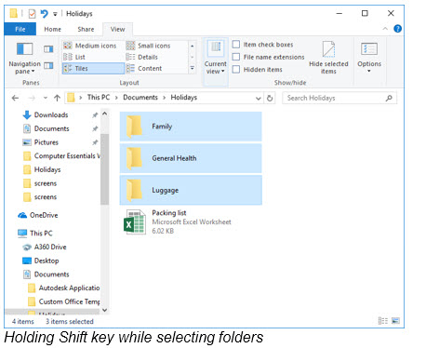Open Desktop under This PC
The image size is (426, 348).
click(x=41, y=261)
